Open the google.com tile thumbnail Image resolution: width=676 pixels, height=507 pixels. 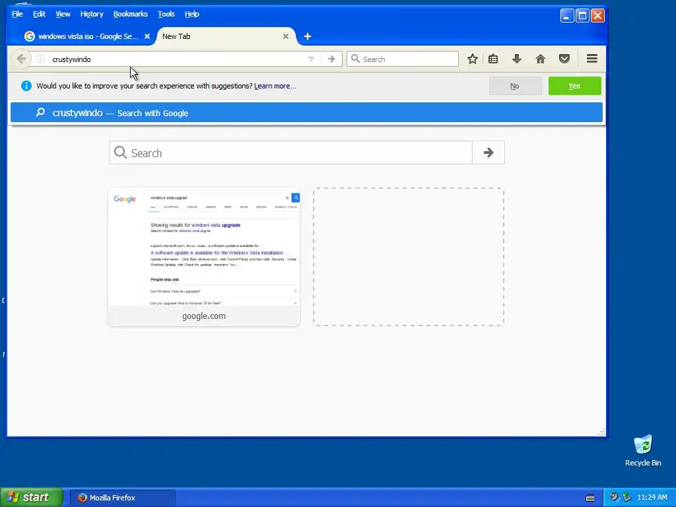204,257
